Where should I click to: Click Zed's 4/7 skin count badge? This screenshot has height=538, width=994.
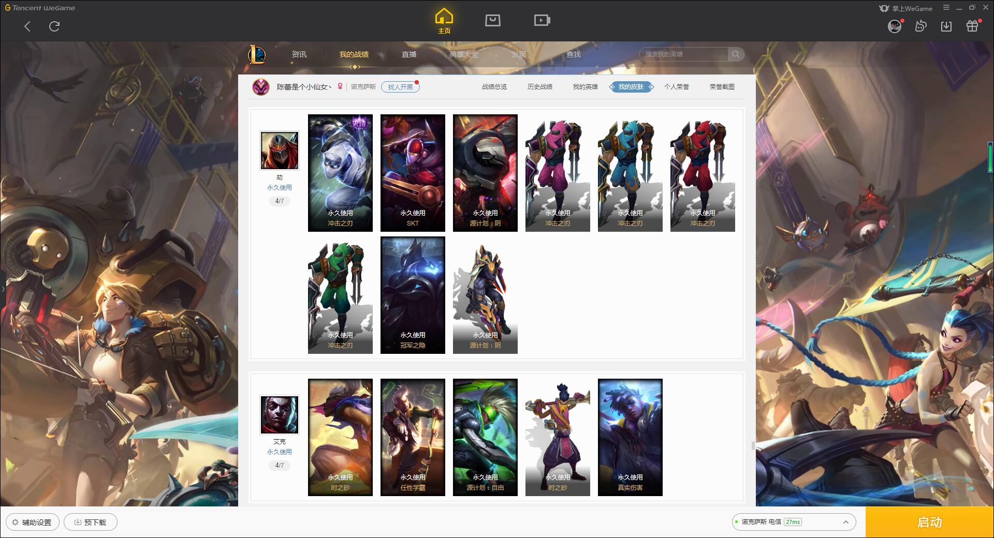coord(280,201)
